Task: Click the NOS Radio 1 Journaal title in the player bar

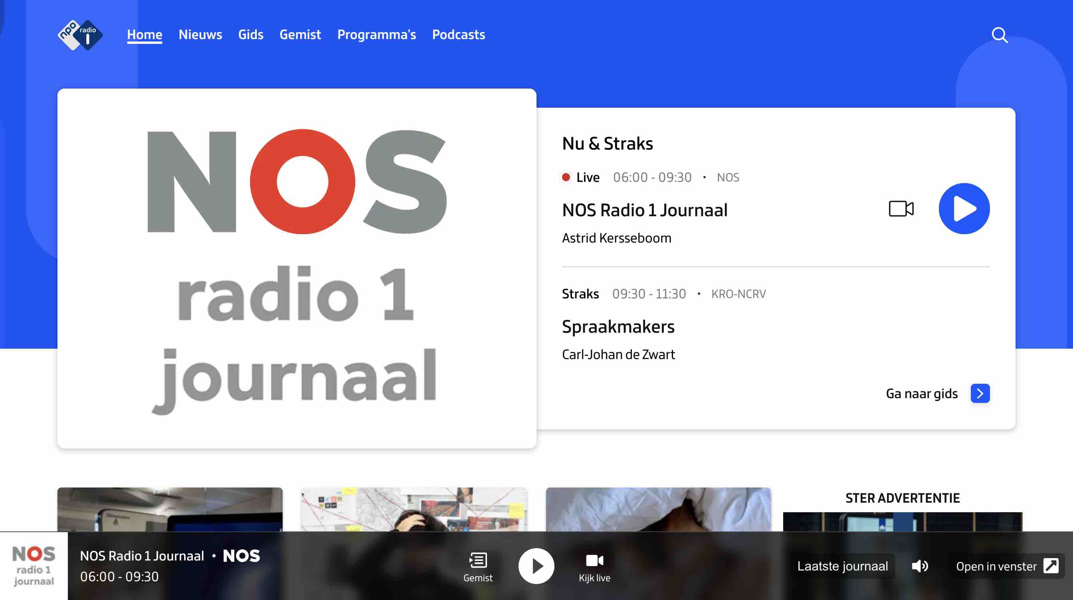Action: point(142,556)
